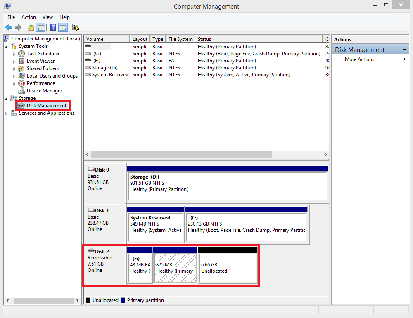The height and width of the screenshot is (318, 413).
Task: Click the Back arrow toolbar icon
Action: point(8,28)
